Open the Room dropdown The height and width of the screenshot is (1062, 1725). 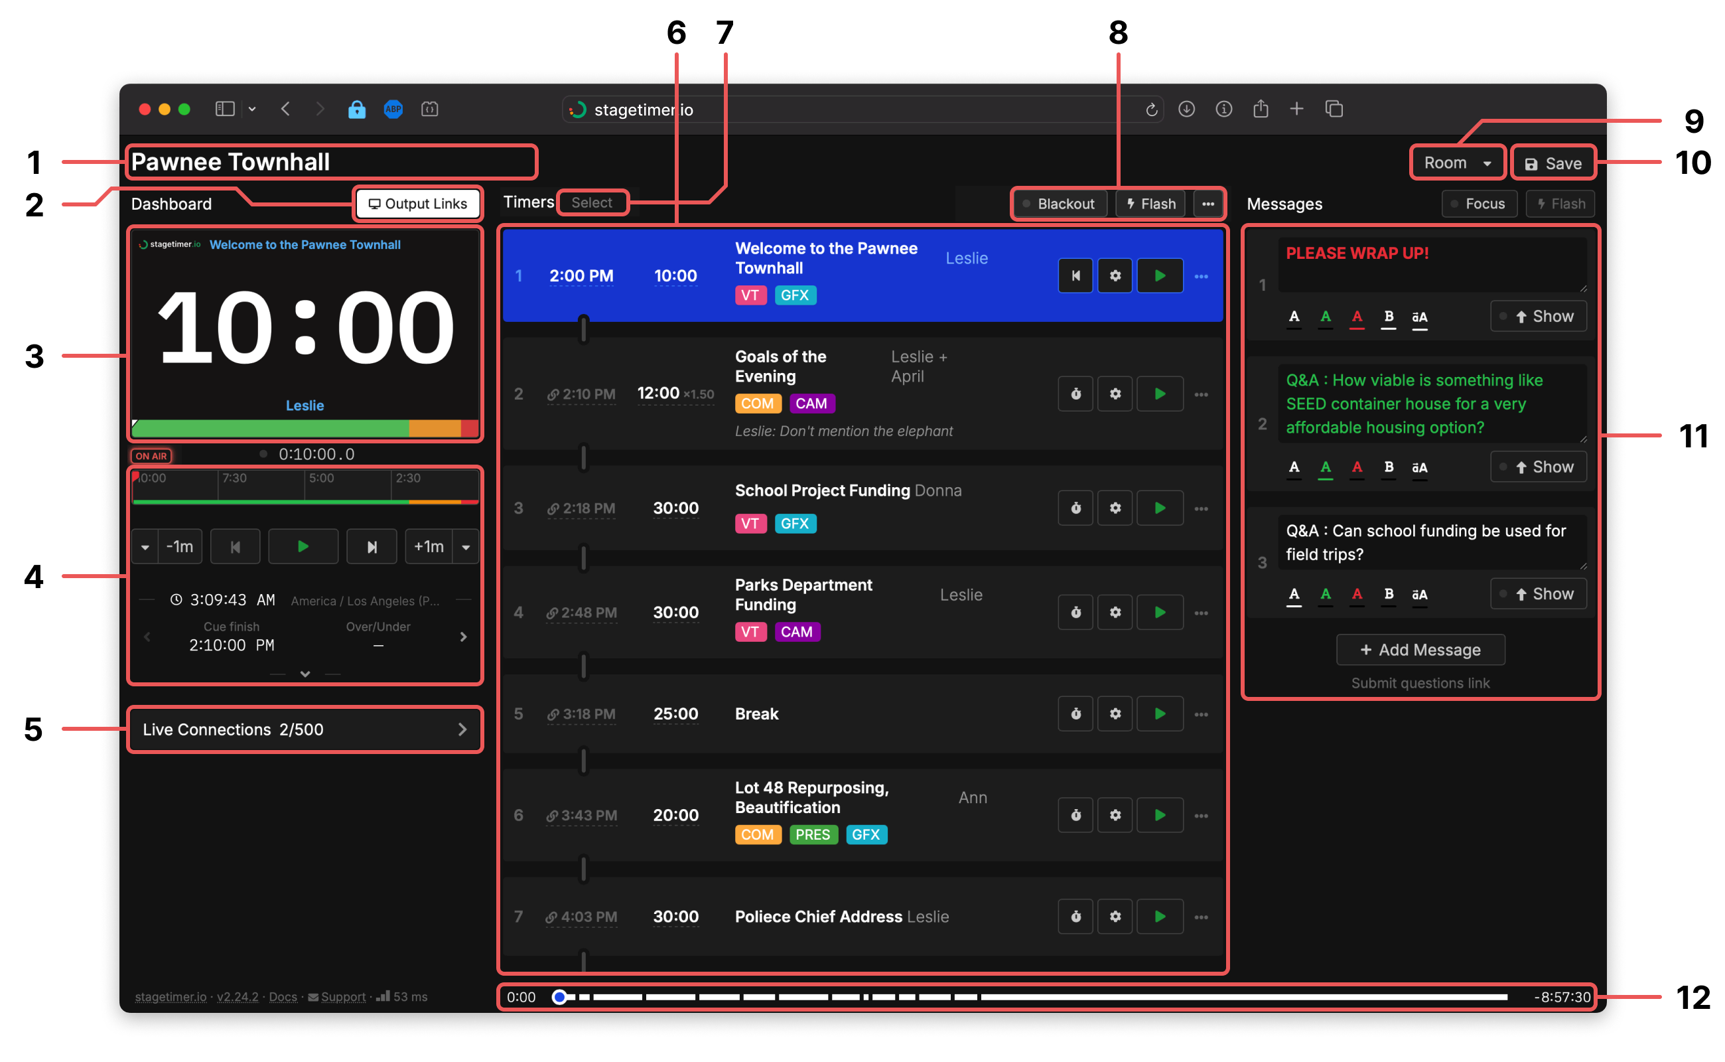(1457, 162)
